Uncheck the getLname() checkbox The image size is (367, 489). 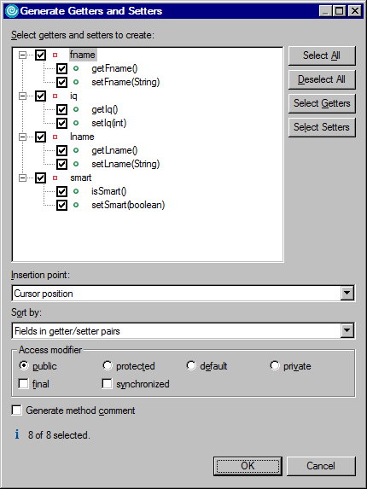click(61, 151)
